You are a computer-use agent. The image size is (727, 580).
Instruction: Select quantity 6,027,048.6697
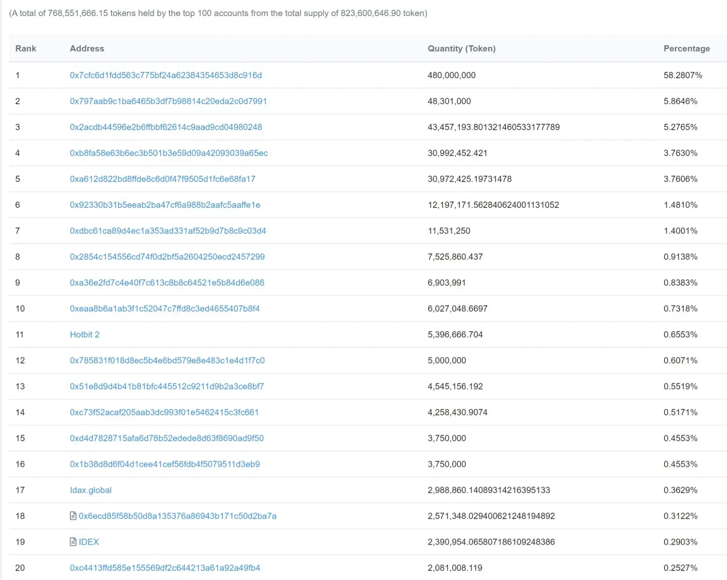click(x=458, y=308)
